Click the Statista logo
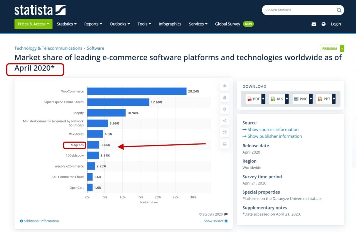 40,10
